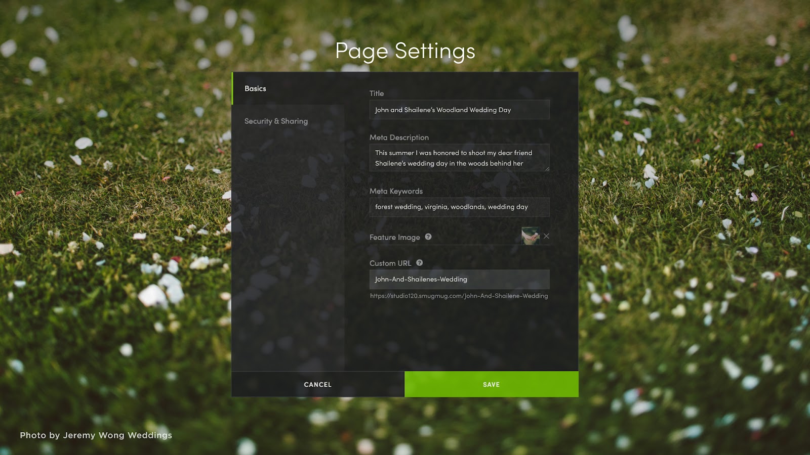Click inside the Meta Description text area

459,158
